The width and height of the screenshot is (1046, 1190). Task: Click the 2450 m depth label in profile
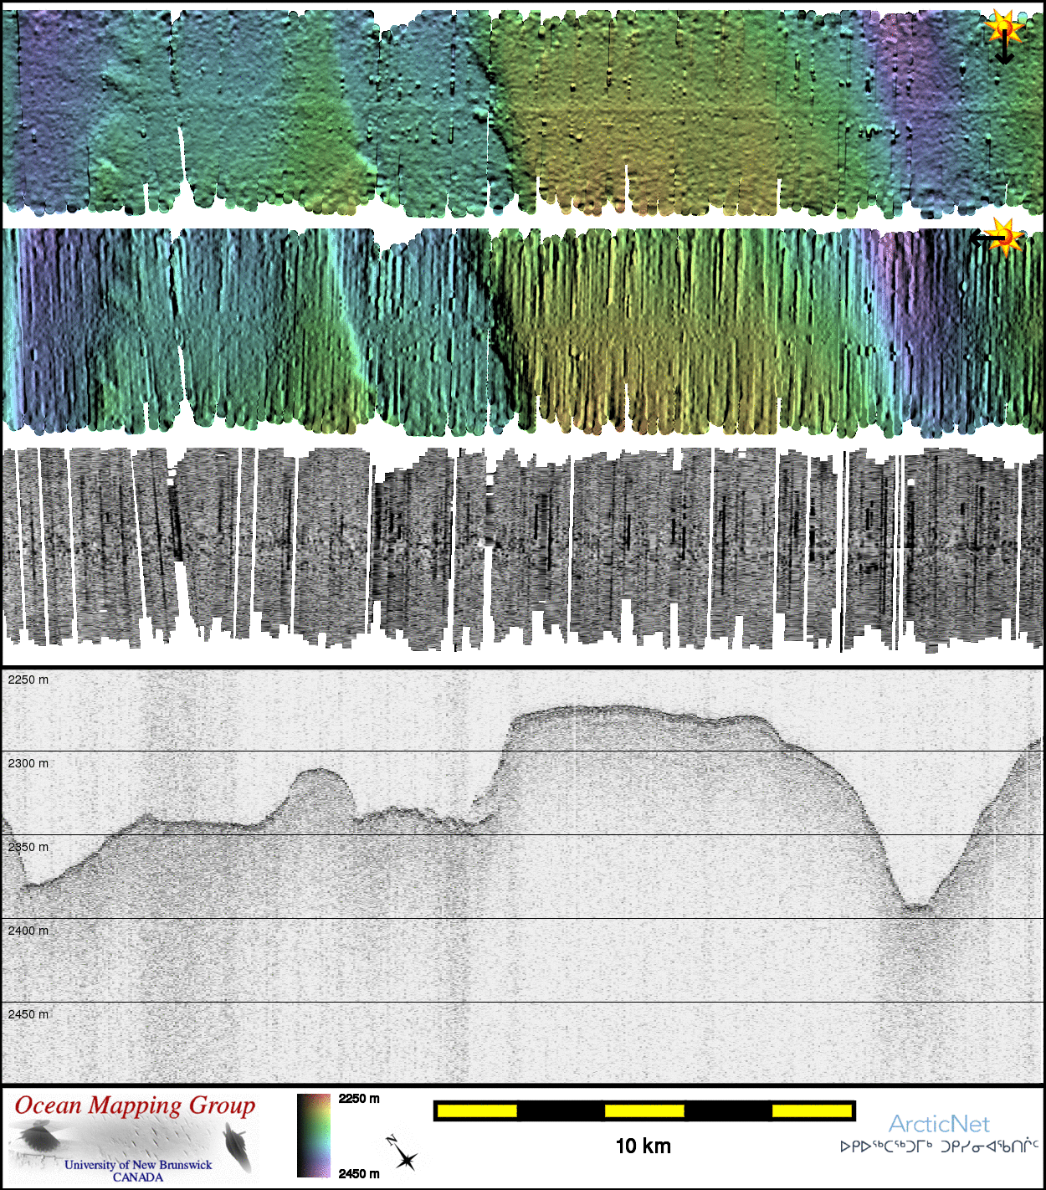pyautogui.click(x=28, y=1014)
